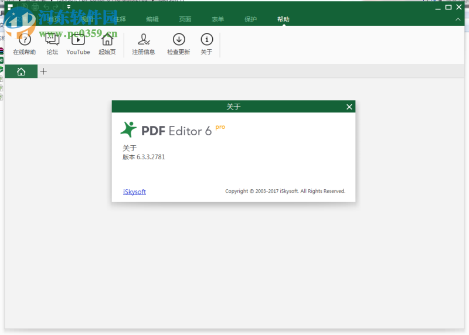Click the Copyright 2003-2017 iSkysoft text
The height and width of the screenshot is (335, 469).
285,191
